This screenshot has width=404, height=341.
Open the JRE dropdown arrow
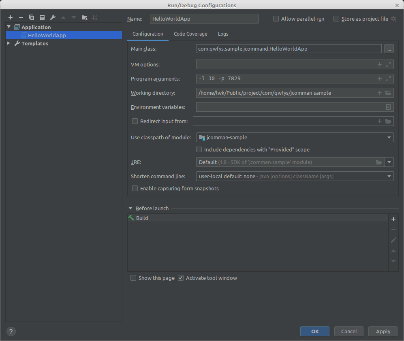point(389,162)
